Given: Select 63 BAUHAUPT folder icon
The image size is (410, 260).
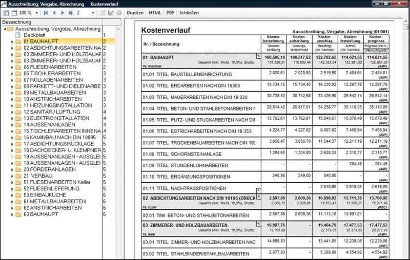Looking at the screenshot, I should 18,214.
